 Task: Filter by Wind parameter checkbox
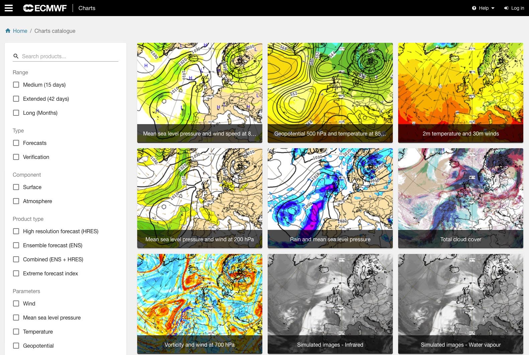click(x=16, y=303)
